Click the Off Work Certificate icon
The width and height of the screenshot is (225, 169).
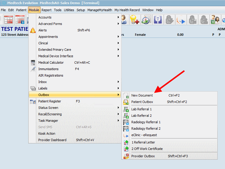click(126, 149)
